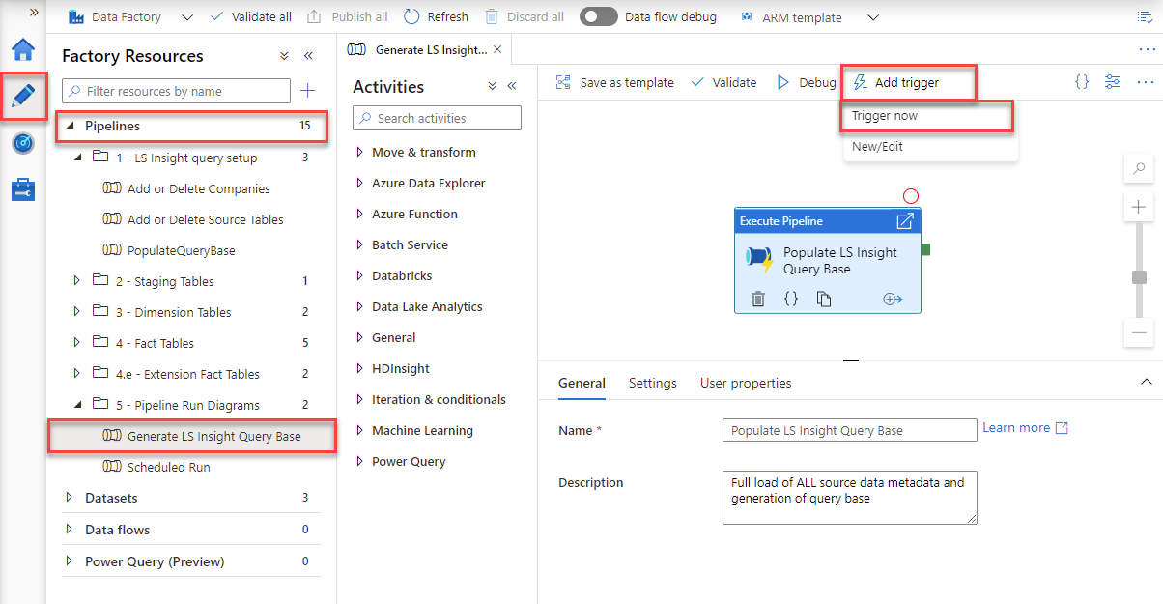Open the Manage toolbox icon in sidebar
The width and height of the screenshot is (1163, 604).
(23, 189)
